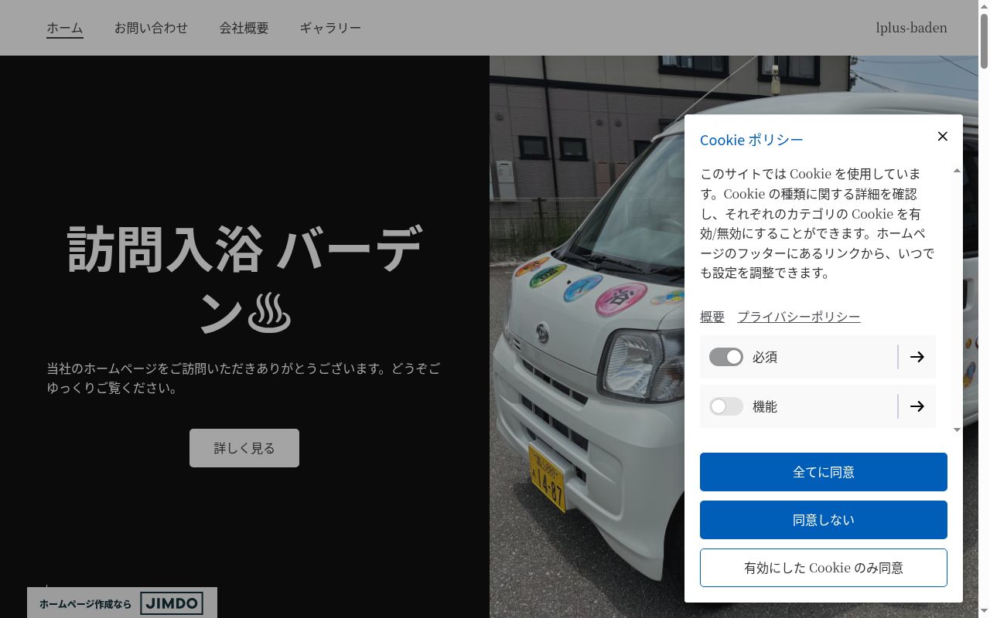Expand the 必須 cookie category details
Image resolution: width=990 pixels, height=618 pixels.
917,357
